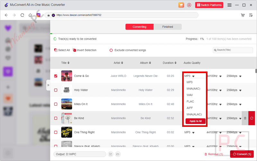Convert the Be Kind track
Viewport: 257px width, 161px height.
(252, 118)
